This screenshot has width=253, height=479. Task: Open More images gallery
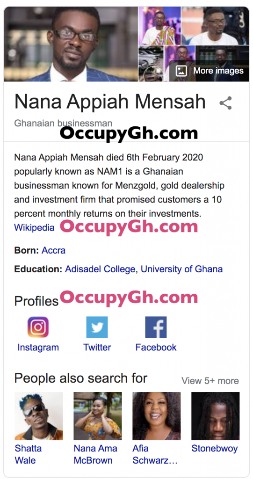(x=210, y=71)
